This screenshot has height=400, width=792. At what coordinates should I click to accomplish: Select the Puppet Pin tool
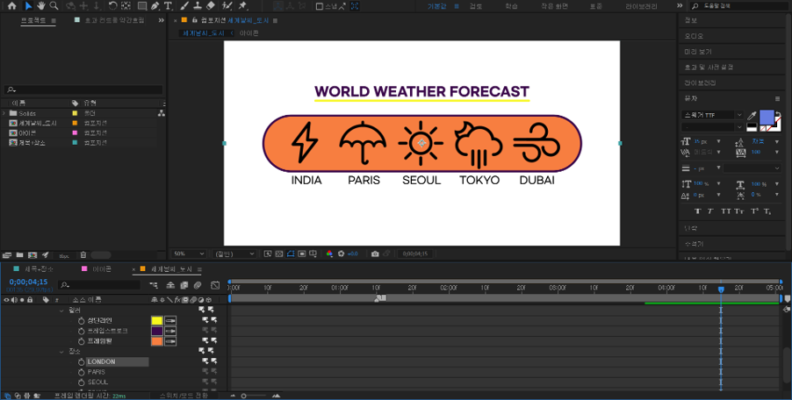tap(243, 6)
